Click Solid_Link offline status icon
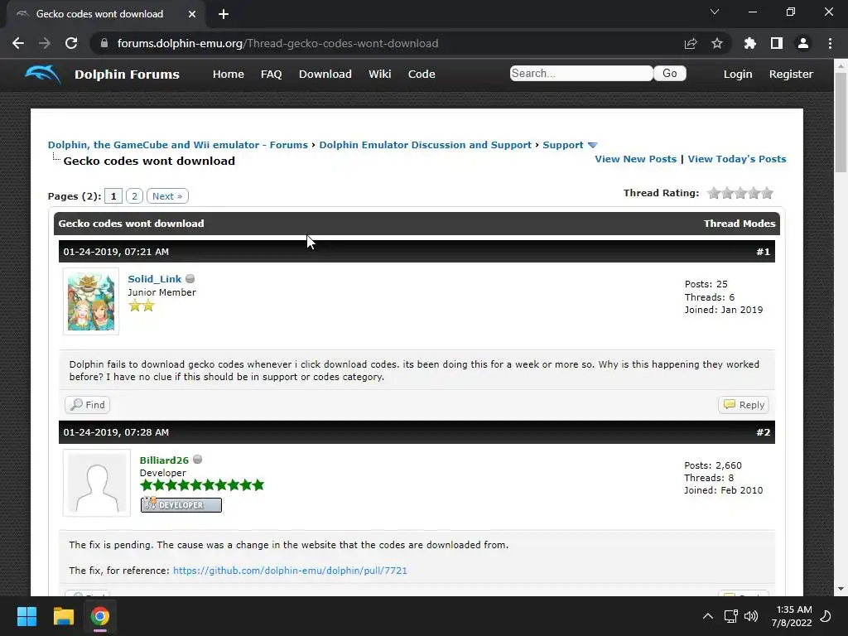Viewport: 848px width, 636px height. point(190,278)
